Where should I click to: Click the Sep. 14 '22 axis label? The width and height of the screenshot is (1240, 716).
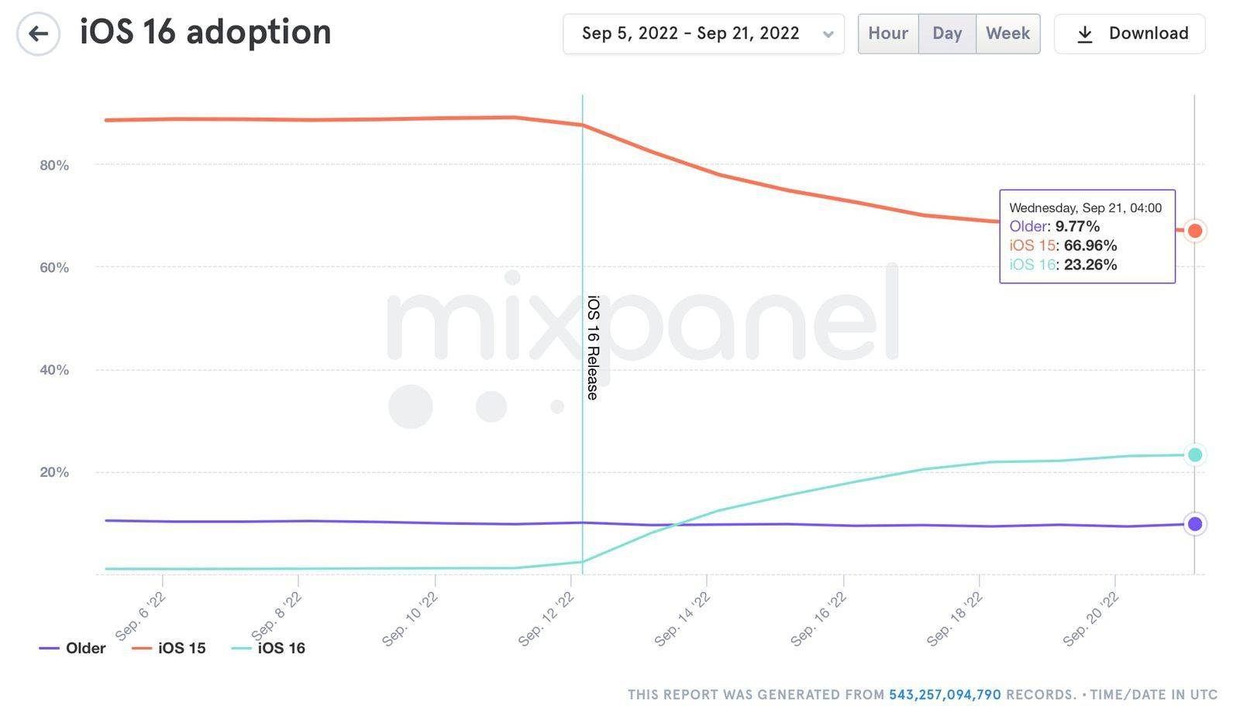[683, 619]
